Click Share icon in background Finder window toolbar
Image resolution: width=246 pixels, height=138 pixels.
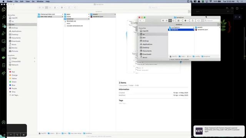(x=69, y=8)
